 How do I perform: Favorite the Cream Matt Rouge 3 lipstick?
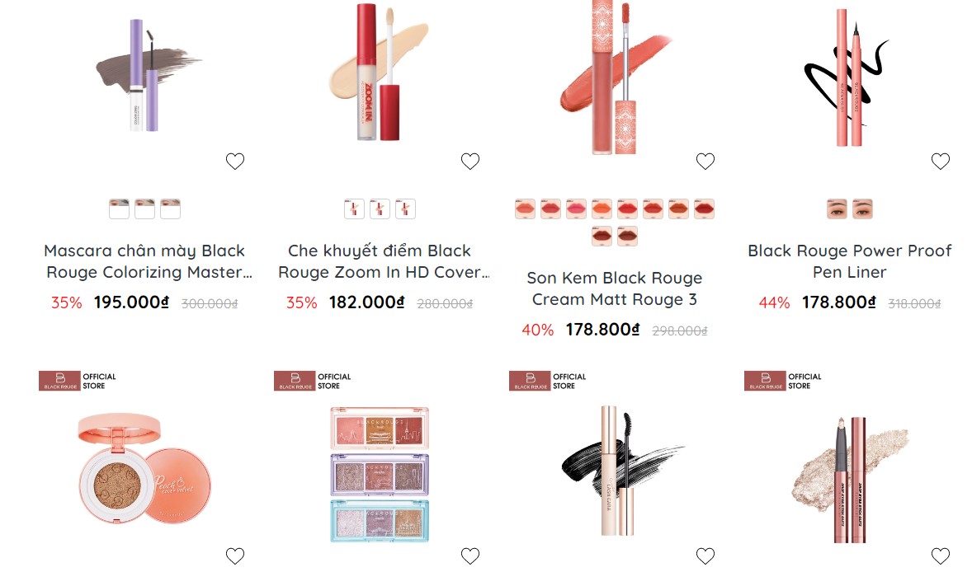[705, 161]
